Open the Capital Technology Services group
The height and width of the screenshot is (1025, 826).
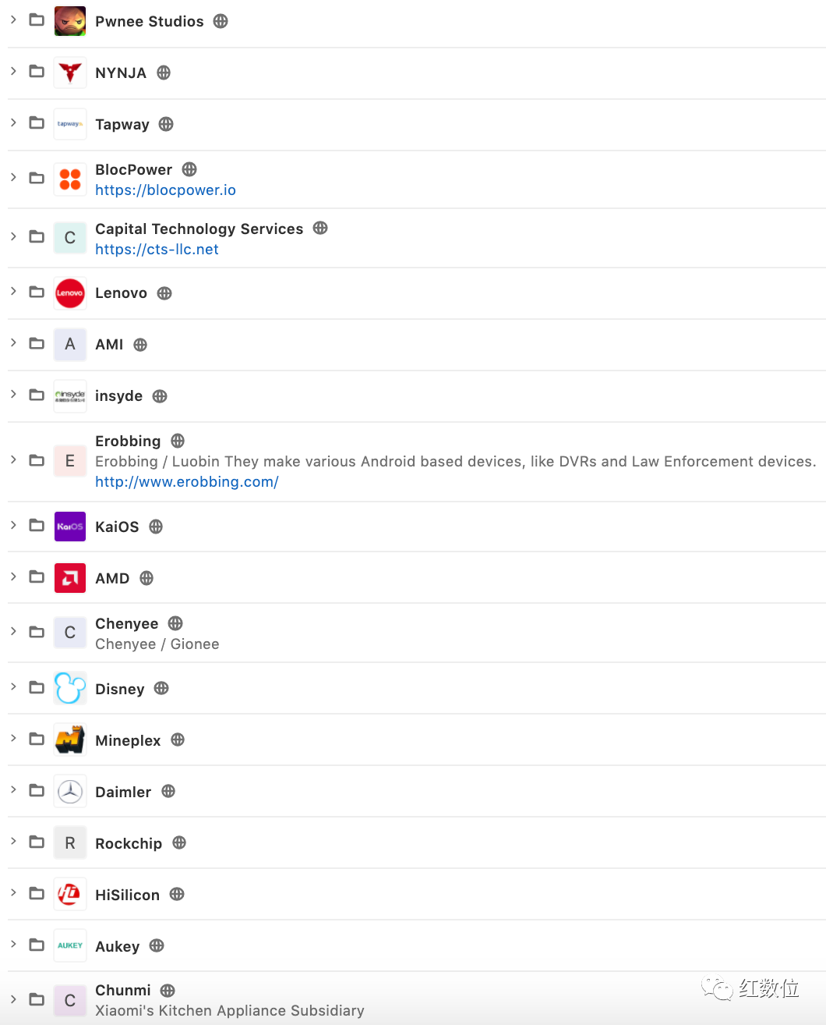199,229
